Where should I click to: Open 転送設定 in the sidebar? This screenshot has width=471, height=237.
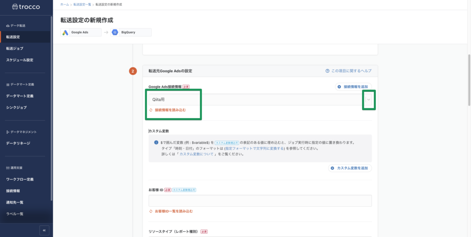13,37
